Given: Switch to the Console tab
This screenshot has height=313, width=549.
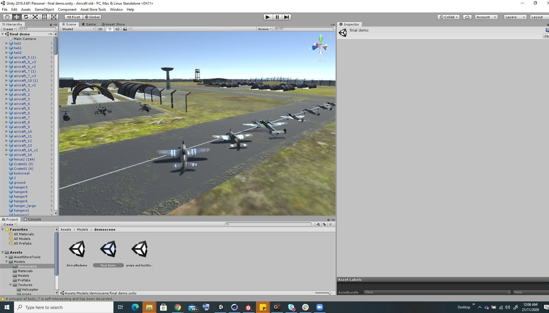Looking at the screenshot, I should [32, 219].
